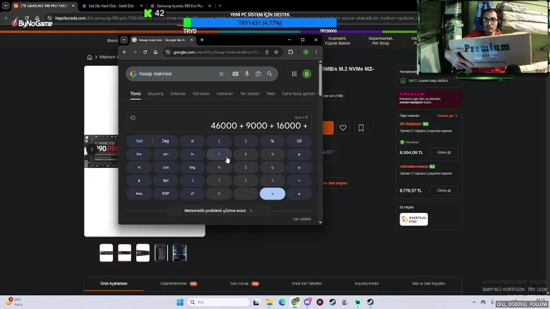Screen dimensions: 550x309
Task: Reload the Google calculator page
Action: tap(145, 52)
